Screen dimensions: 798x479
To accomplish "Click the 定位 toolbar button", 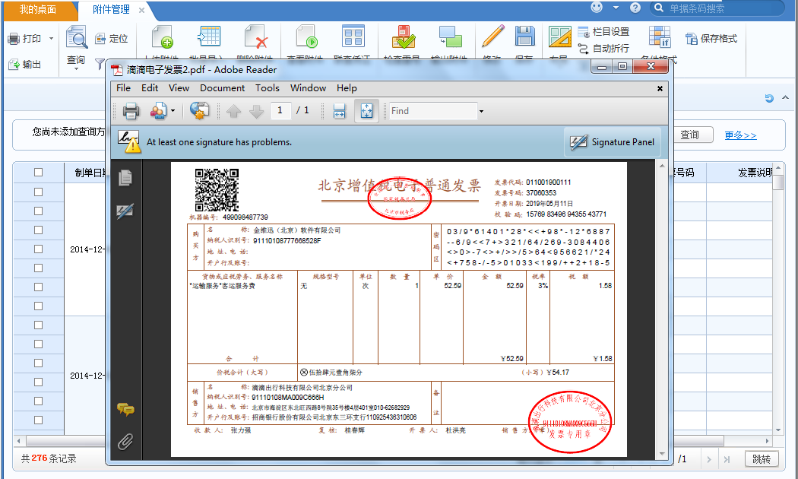I will click(x=112, y=39).
